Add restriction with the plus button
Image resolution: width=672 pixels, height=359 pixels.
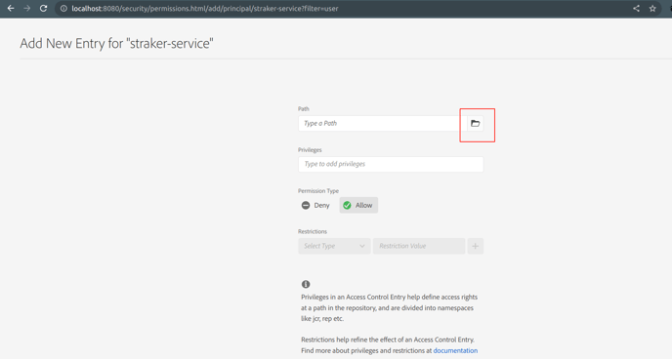point(476,246)
